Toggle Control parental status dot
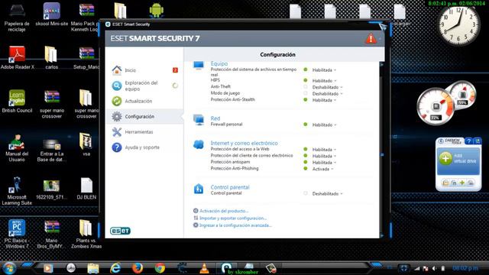This screenshot has width=489, height=275. [306, 193]
